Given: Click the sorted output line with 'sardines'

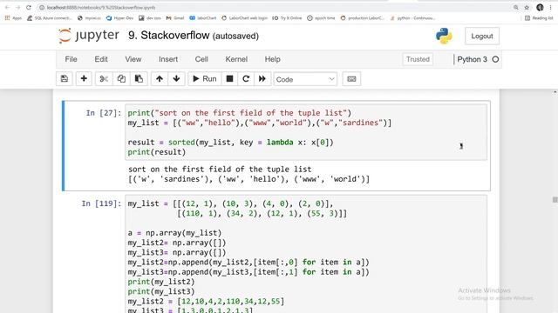Looking at the screenshot, I should click(248, 179).
